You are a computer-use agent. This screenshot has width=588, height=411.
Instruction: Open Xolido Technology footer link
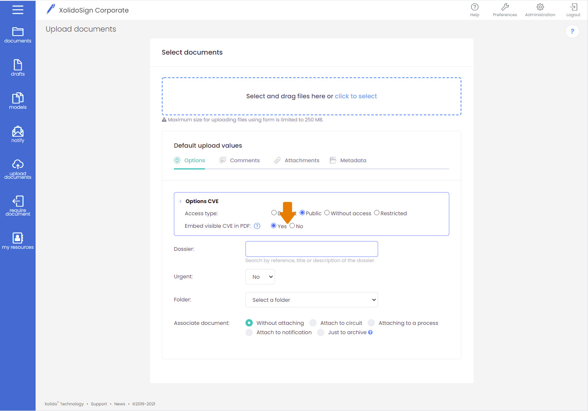coord(64,404)
